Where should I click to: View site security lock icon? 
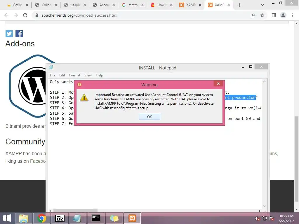(x=37, y=15)
